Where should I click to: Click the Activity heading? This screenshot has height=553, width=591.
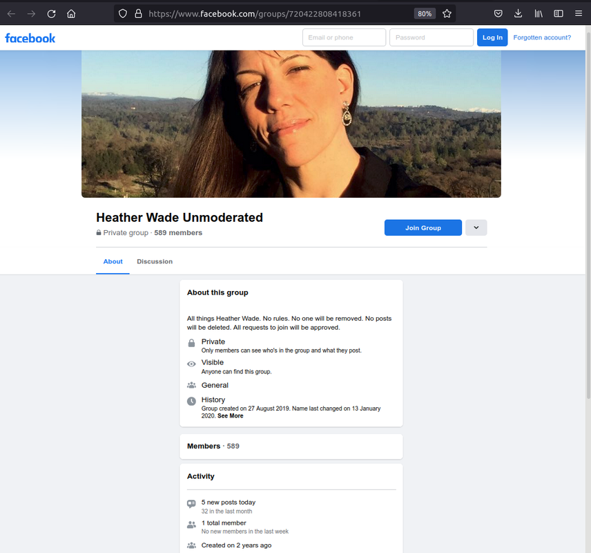coord(200,476)
